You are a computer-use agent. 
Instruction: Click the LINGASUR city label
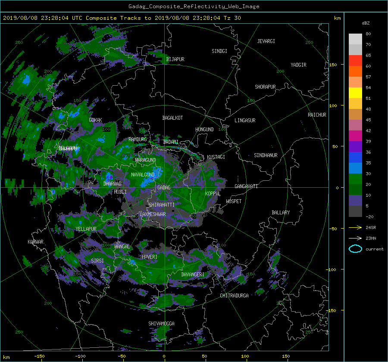(245, 121)
